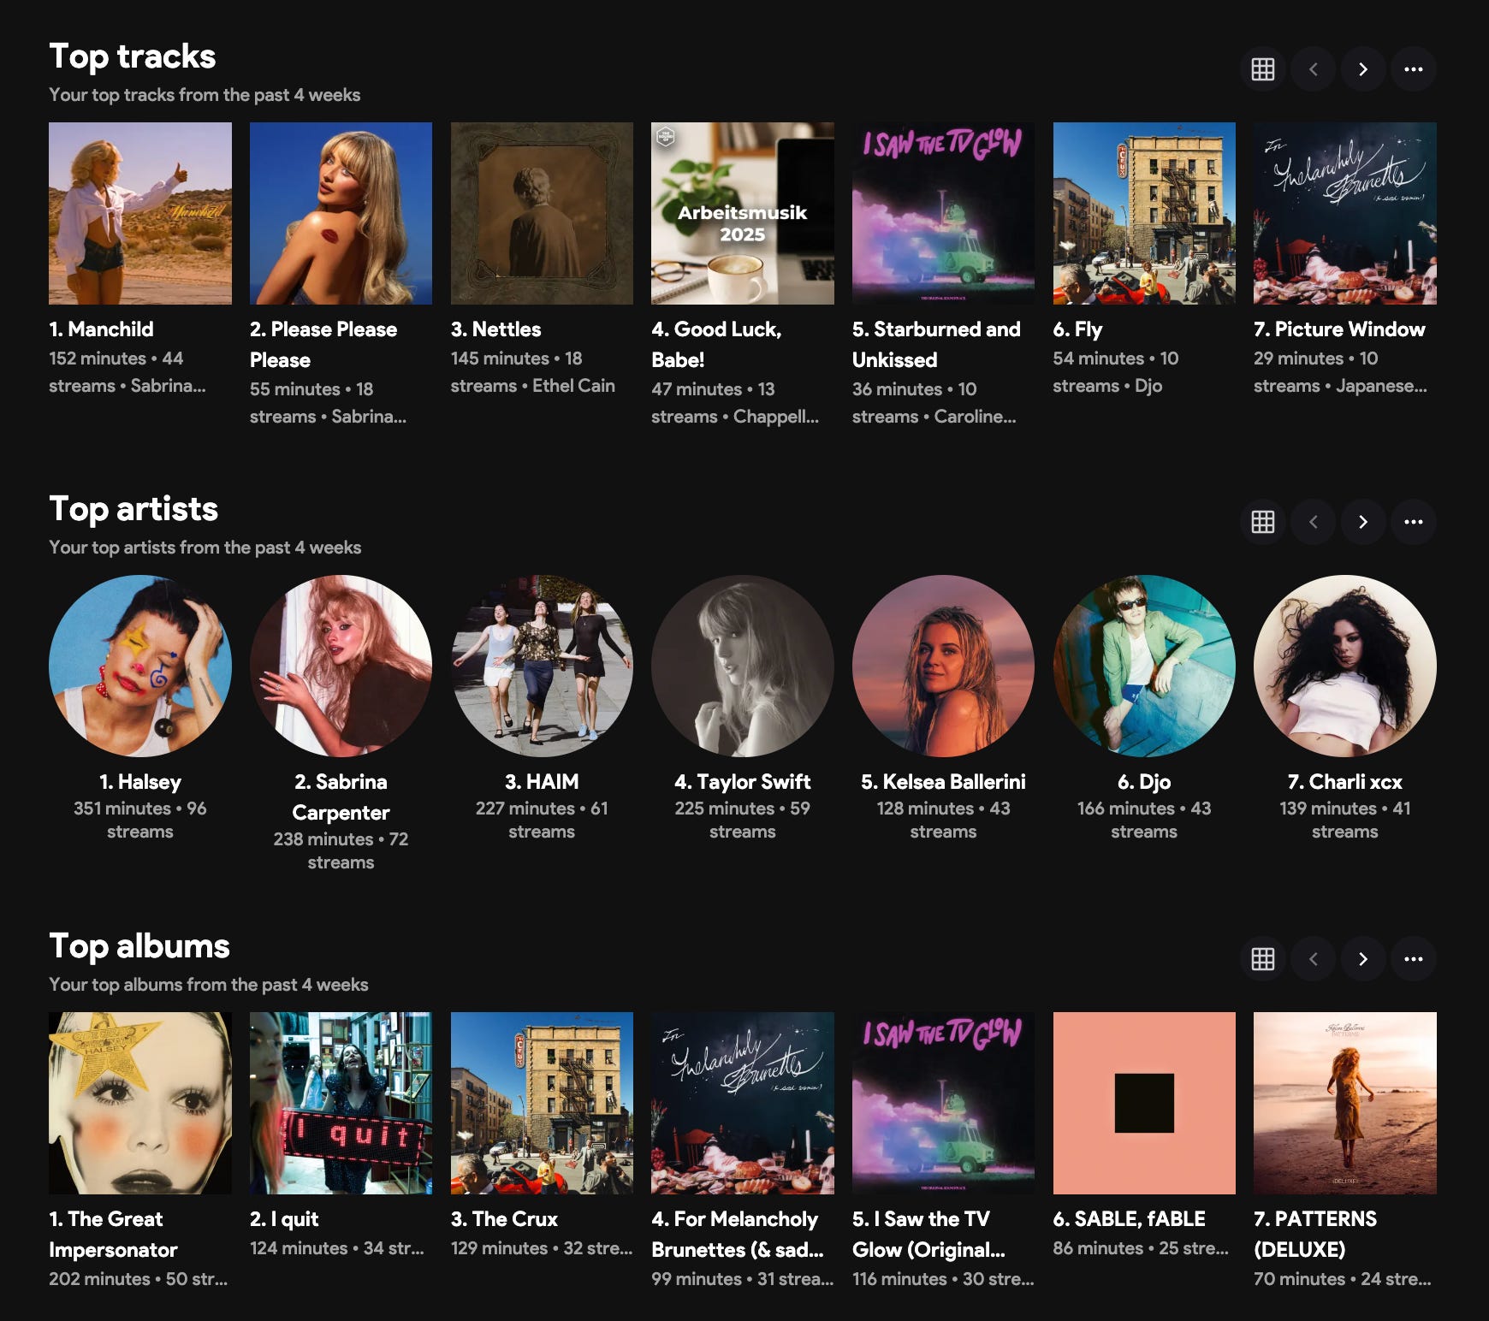Switch Top albums to grid view
Image resolution: width=1489 pixels, height=1321 pixels.
pyautogui.click(x=1263, y=959)
